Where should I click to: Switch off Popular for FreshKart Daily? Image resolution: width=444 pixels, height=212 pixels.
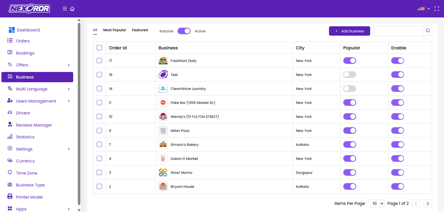pos(350,60)
